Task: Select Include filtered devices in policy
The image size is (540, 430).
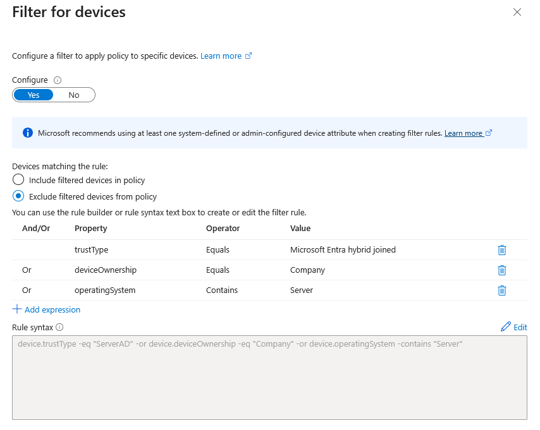Action: (x=18, y=179)
